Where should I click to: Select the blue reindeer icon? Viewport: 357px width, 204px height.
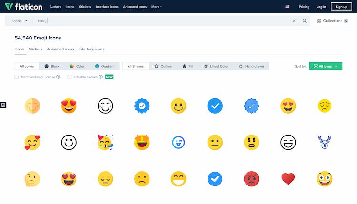click(324, 142)
